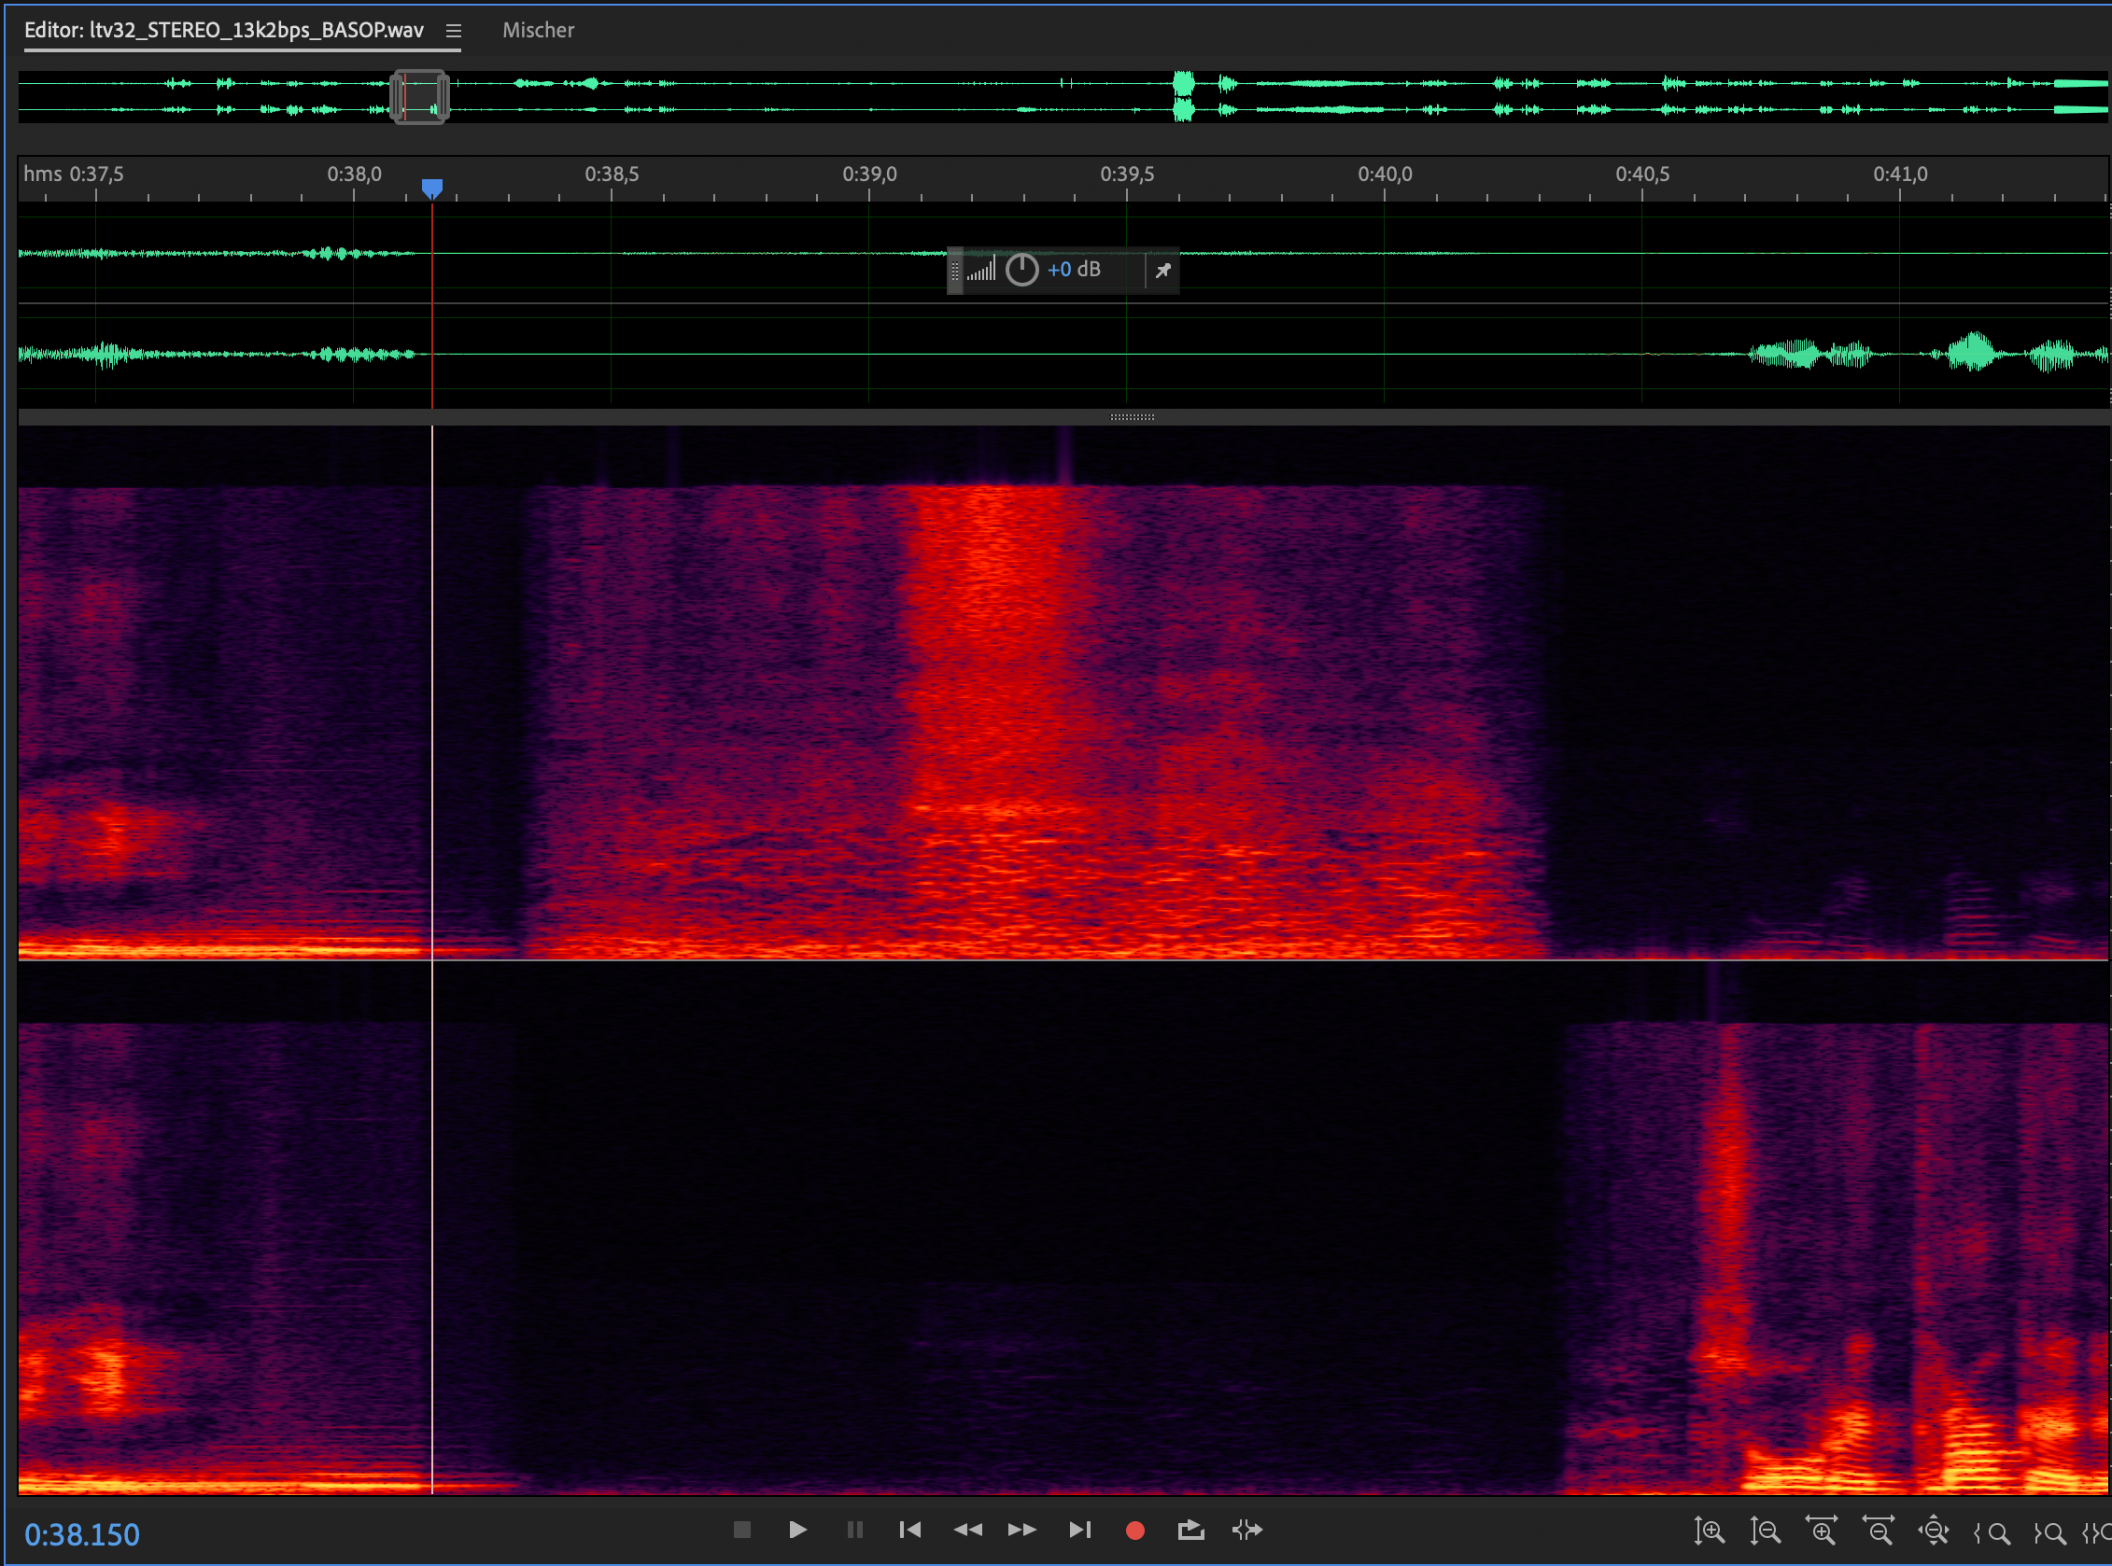Zoom in at In Point
2112x1566 pixels.
(1992, 1531)
